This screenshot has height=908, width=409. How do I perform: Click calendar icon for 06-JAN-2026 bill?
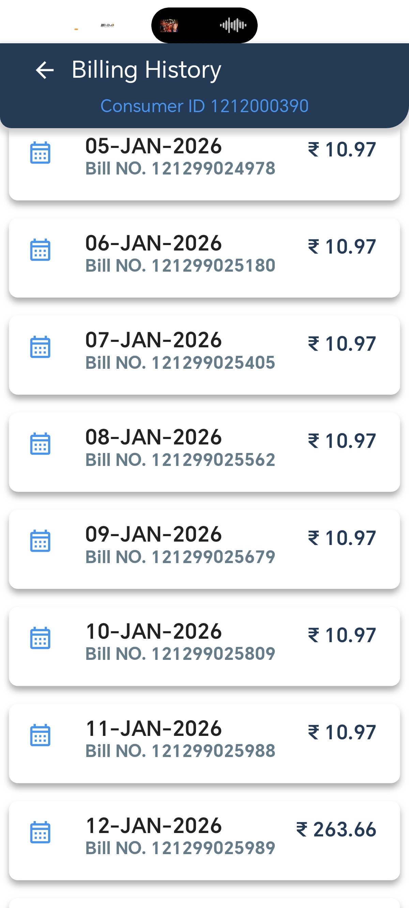40,250
